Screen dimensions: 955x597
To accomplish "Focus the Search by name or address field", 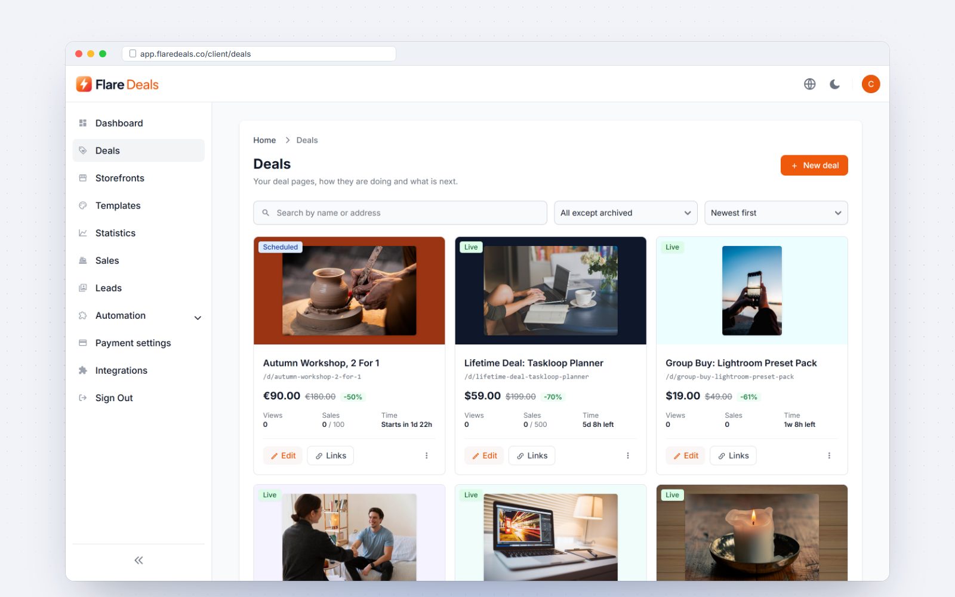I will coord(400,213).
